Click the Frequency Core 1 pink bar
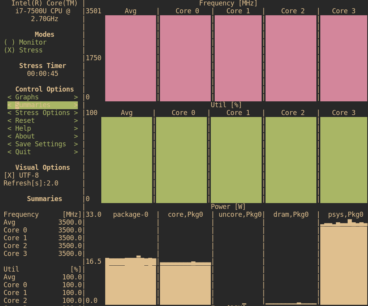This screenshot has height=306, width=368. 238,58
